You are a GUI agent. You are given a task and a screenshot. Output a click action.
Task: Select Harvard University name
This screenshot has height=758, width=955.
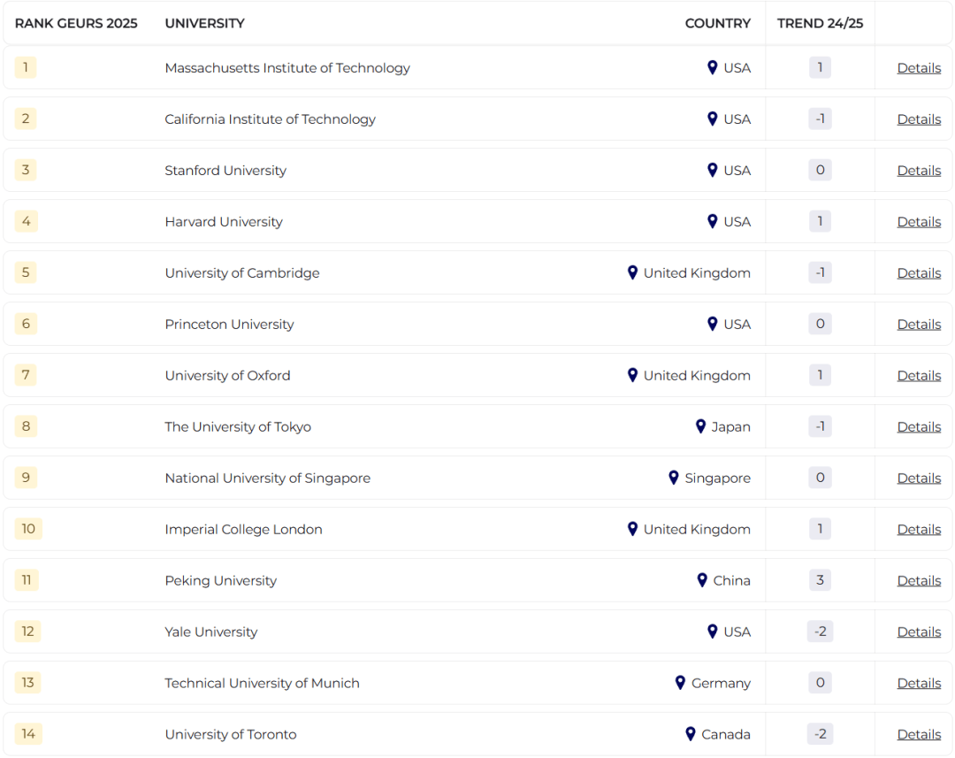coord(224,222)
